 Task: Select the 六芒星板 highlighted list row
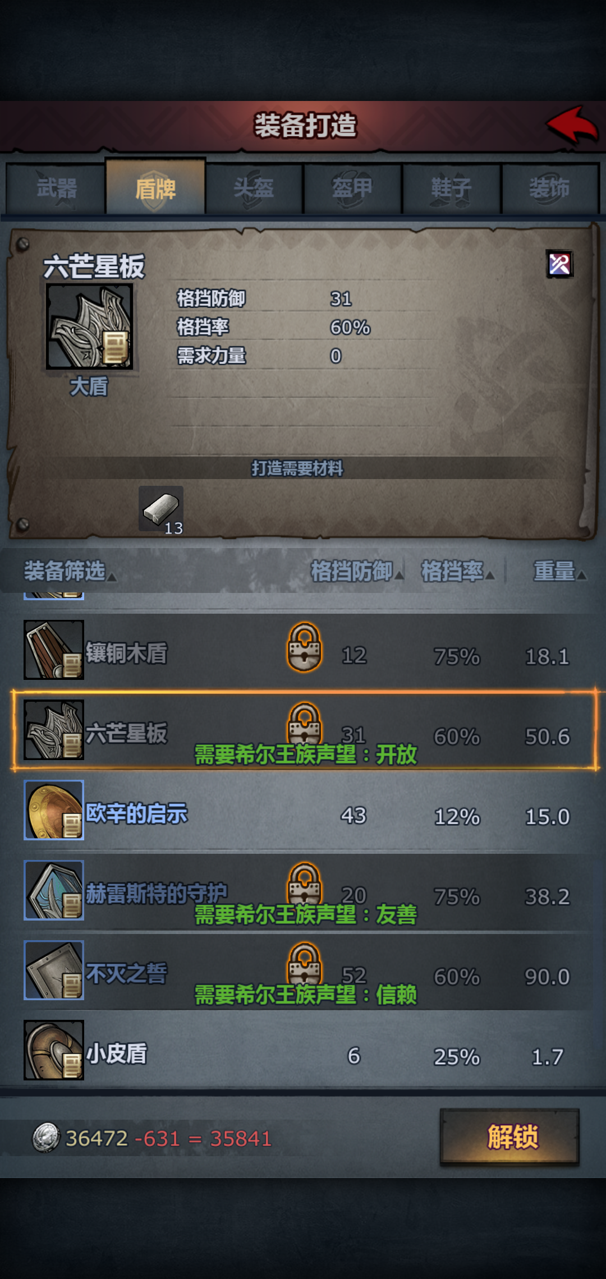click(x=305, y=730)
